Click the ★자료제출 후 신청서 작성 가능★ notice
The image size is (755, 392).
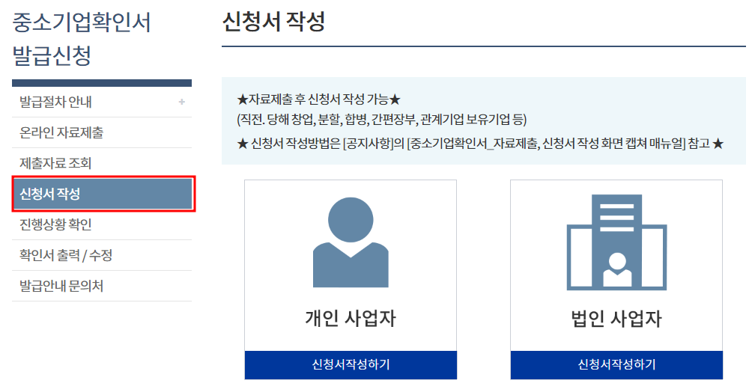click(x=319, y=99)
